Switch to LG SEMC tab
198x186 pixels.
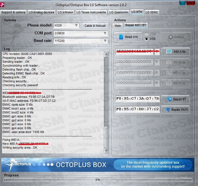152,12
